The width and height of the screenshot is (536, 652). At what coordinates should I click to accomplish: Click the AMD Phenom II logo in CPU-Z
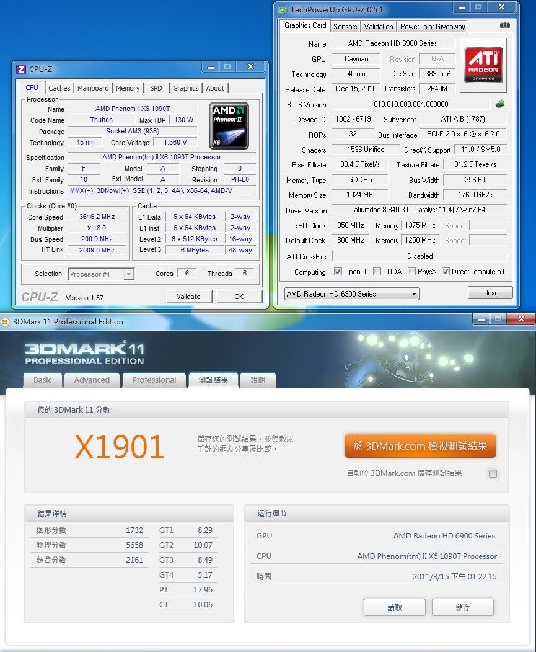[229, 125]
